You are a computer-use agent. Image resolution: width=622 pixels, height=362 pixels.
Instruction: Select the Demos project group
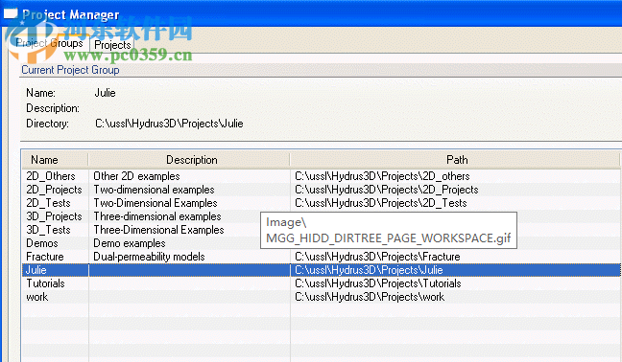(x=42, y=243)
